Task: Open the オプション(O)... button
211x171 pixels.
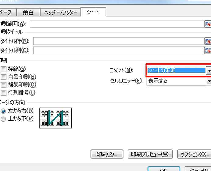Action: pos(194,154)
